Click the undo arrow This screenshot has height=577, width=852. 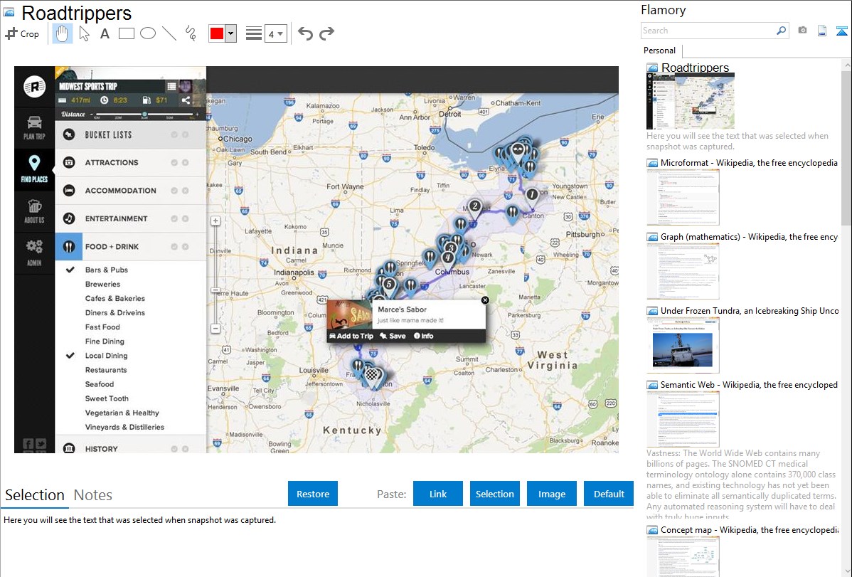[305, 33]
